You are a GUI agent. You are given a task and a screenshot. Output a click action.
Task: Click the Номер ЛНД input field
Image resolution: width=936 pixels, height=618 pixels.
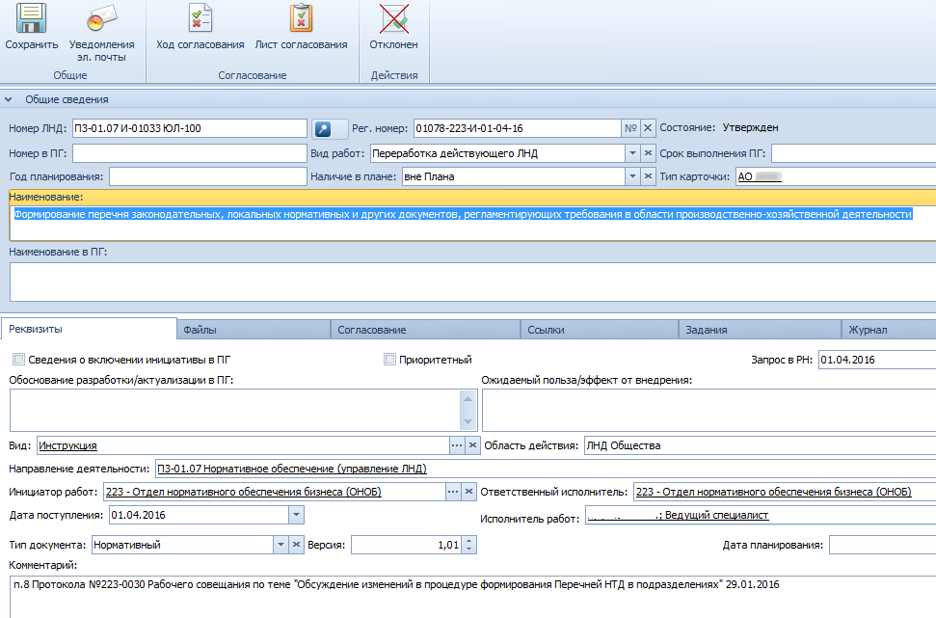coord(190,128)
